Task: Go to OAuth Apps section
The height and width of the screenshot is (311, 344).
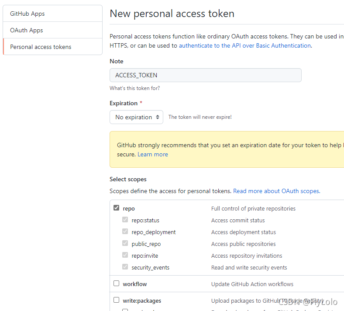Action: pos(27,30)
